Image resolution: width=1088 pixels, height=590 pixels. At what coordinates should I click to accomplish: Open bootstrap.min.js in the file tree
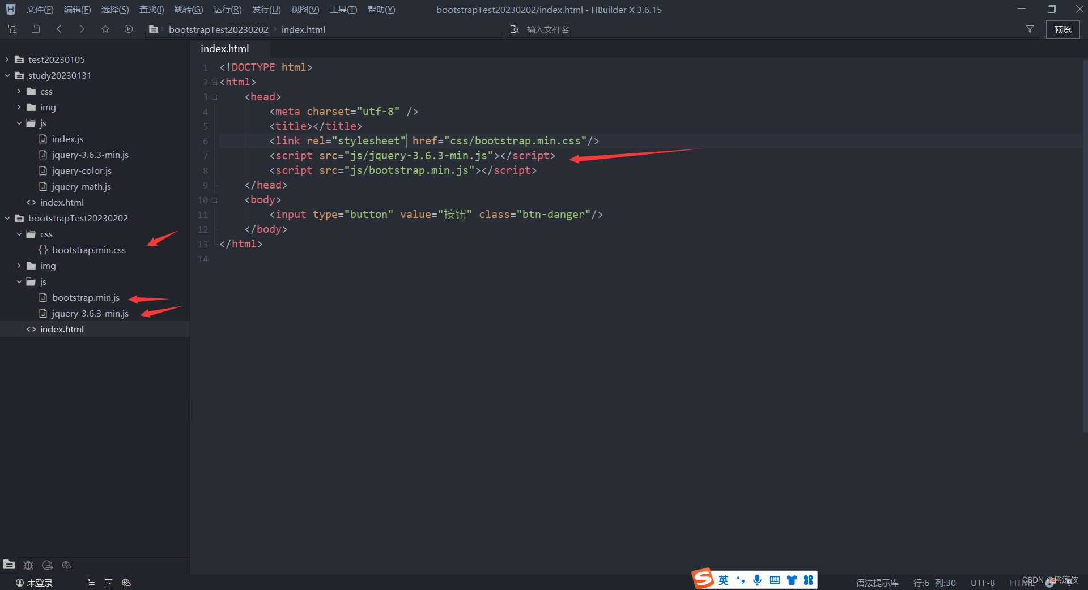86,297
